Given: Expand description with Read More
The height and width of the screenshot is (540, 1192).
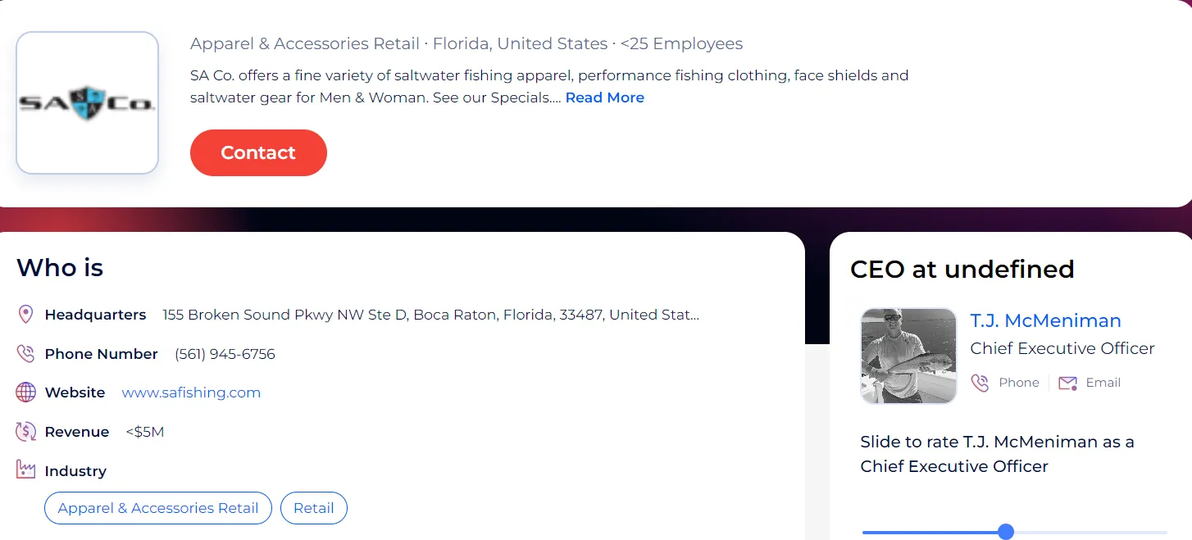Looking at the screenshot, I should pos(604,98).
